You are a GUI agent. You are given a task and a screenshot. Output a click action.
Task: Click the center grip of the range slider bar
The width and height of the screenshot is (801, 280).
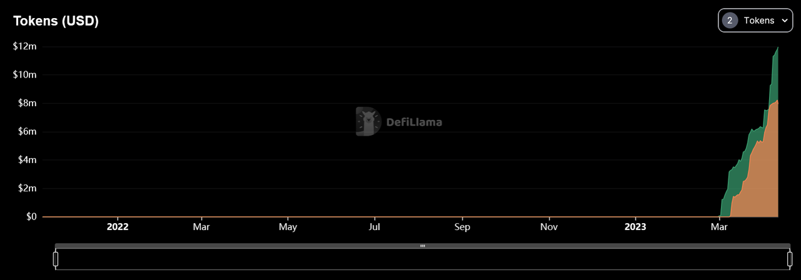[423, 246]
